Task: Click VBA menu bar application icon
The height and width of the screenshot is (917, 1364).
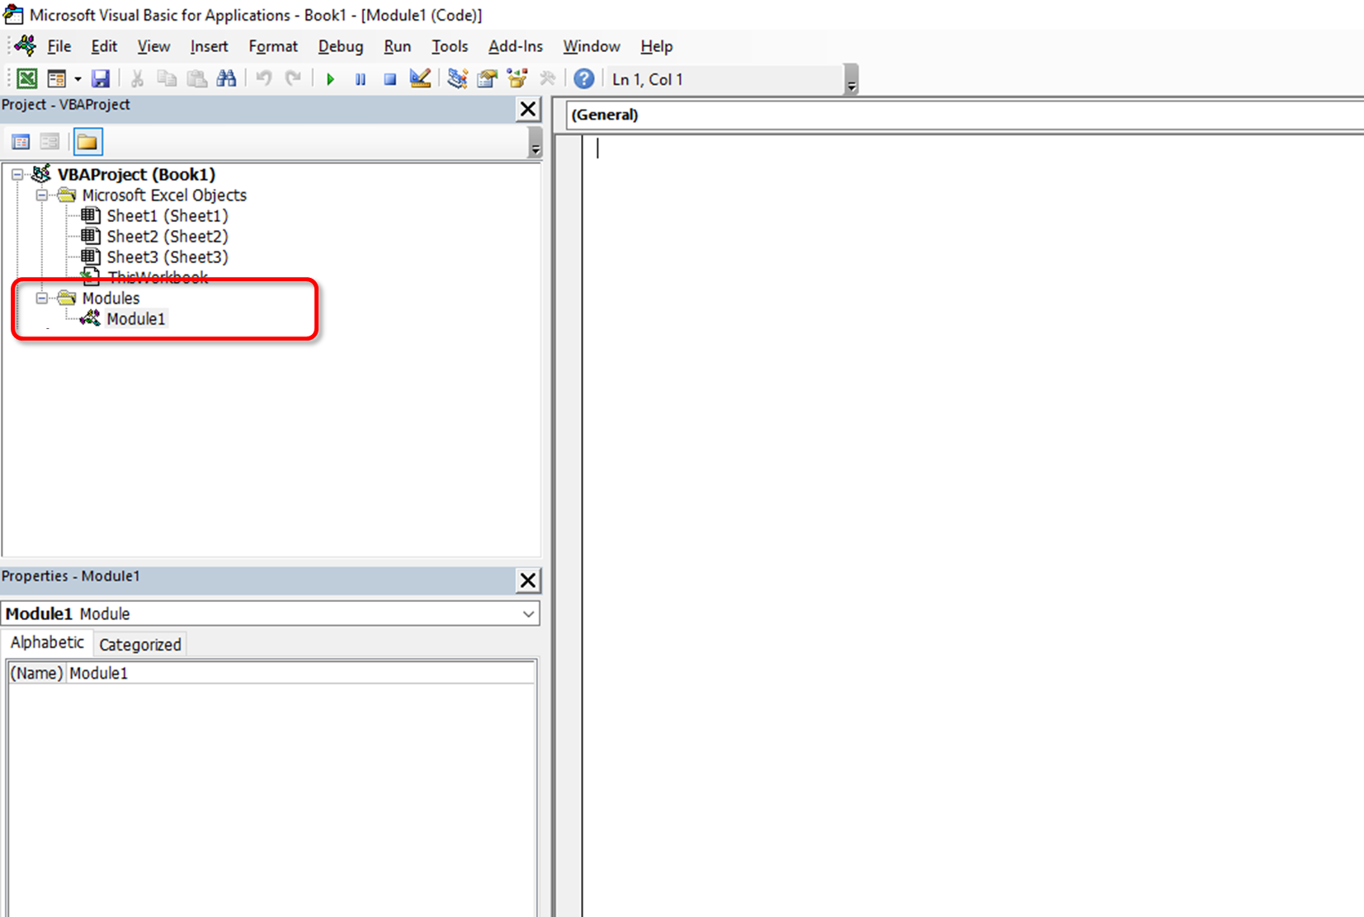Action: tap(26, 45)
